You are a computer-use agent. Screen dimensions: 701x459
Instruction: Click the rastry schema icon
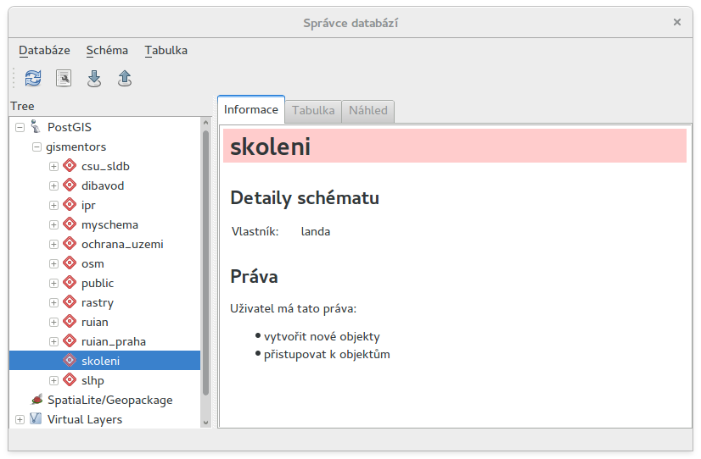pos(70,302)
